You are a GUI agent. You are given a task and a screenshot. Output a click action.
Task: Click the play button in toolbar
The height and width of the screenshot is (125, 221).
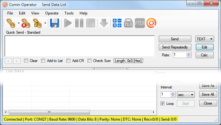pos(68,23)
